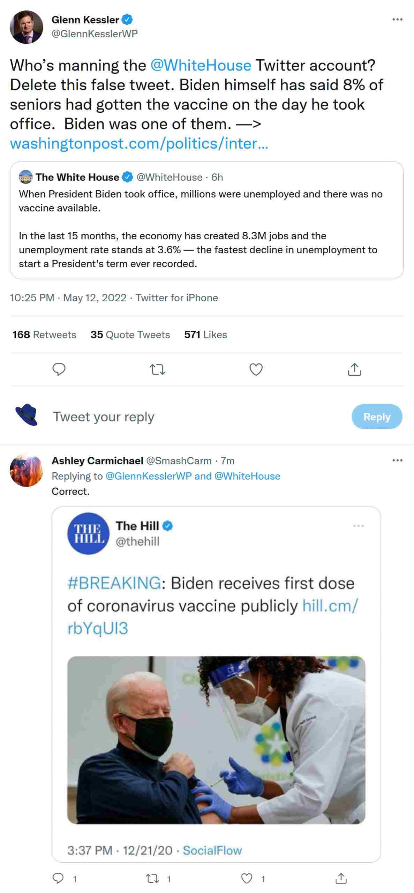Viewport: 414px width, 893px height.
Task: Open the Biden vaccination photo
Action: 216,740
